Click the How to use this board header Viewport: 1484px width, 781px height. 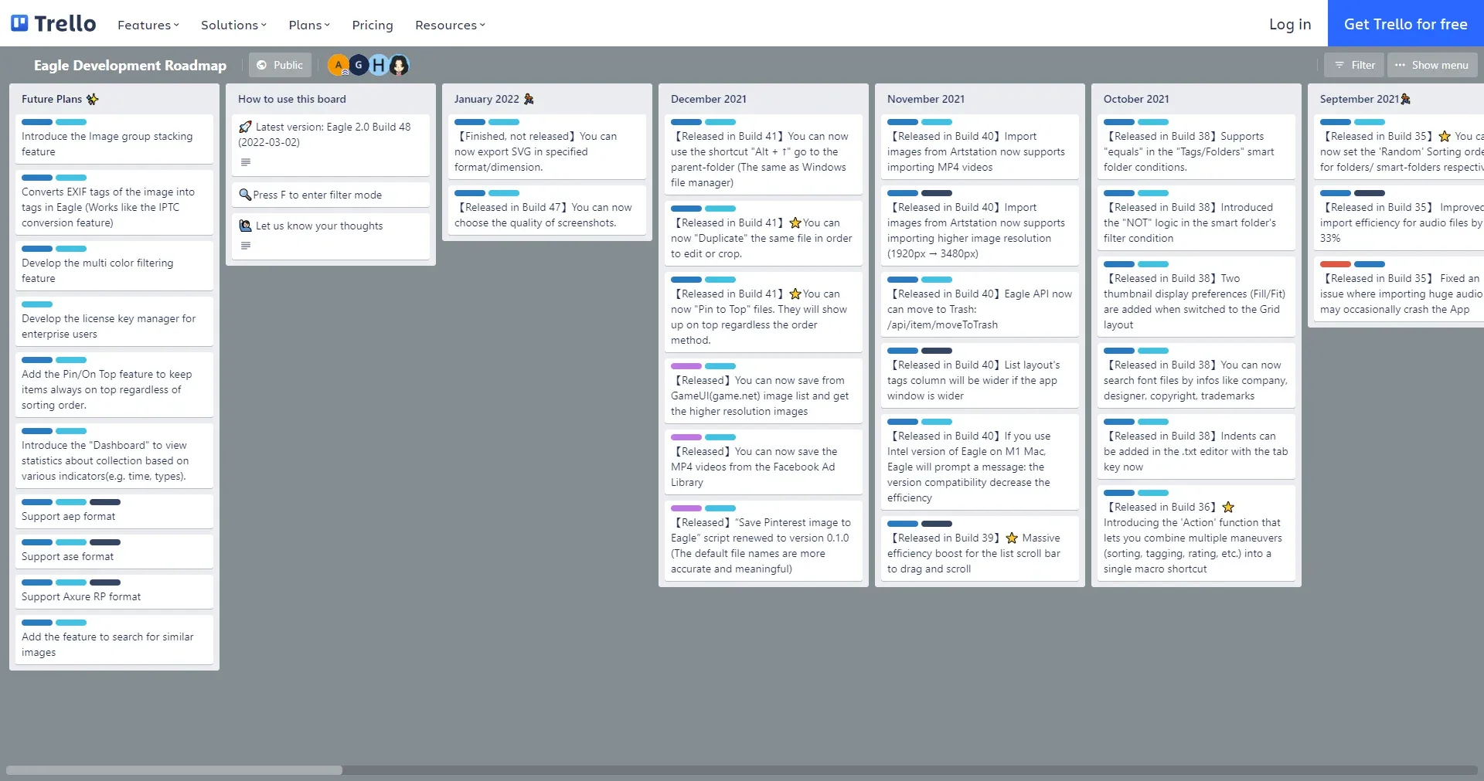(x=292, y=99)
